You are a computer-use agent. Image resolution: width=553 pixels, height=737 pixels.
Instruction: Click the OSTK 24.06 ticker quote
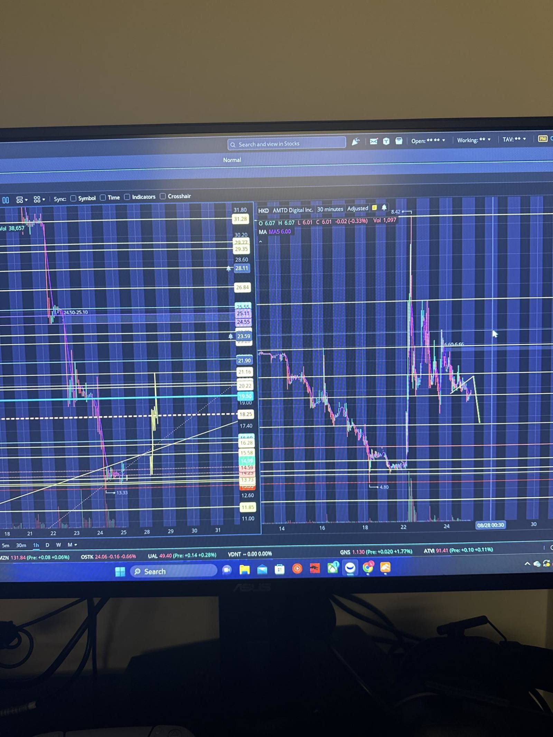(x=109, y=557)
